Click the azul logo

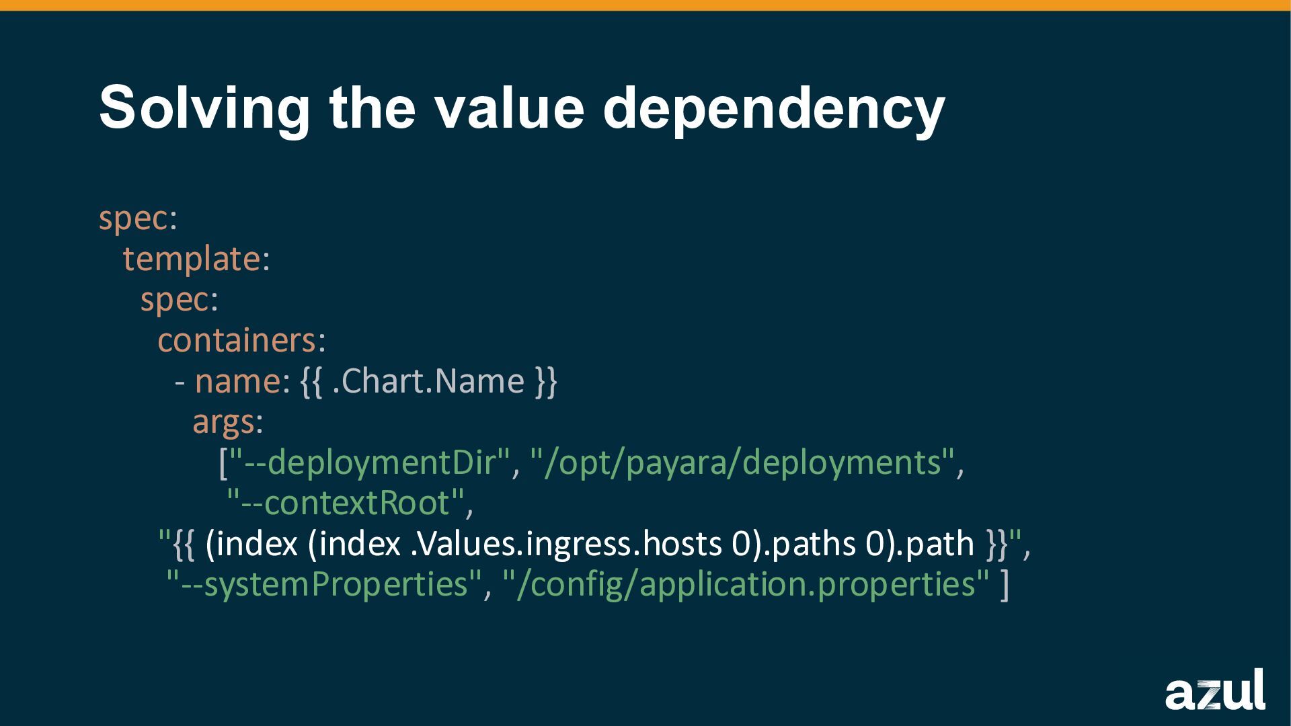click(1214, 690)
